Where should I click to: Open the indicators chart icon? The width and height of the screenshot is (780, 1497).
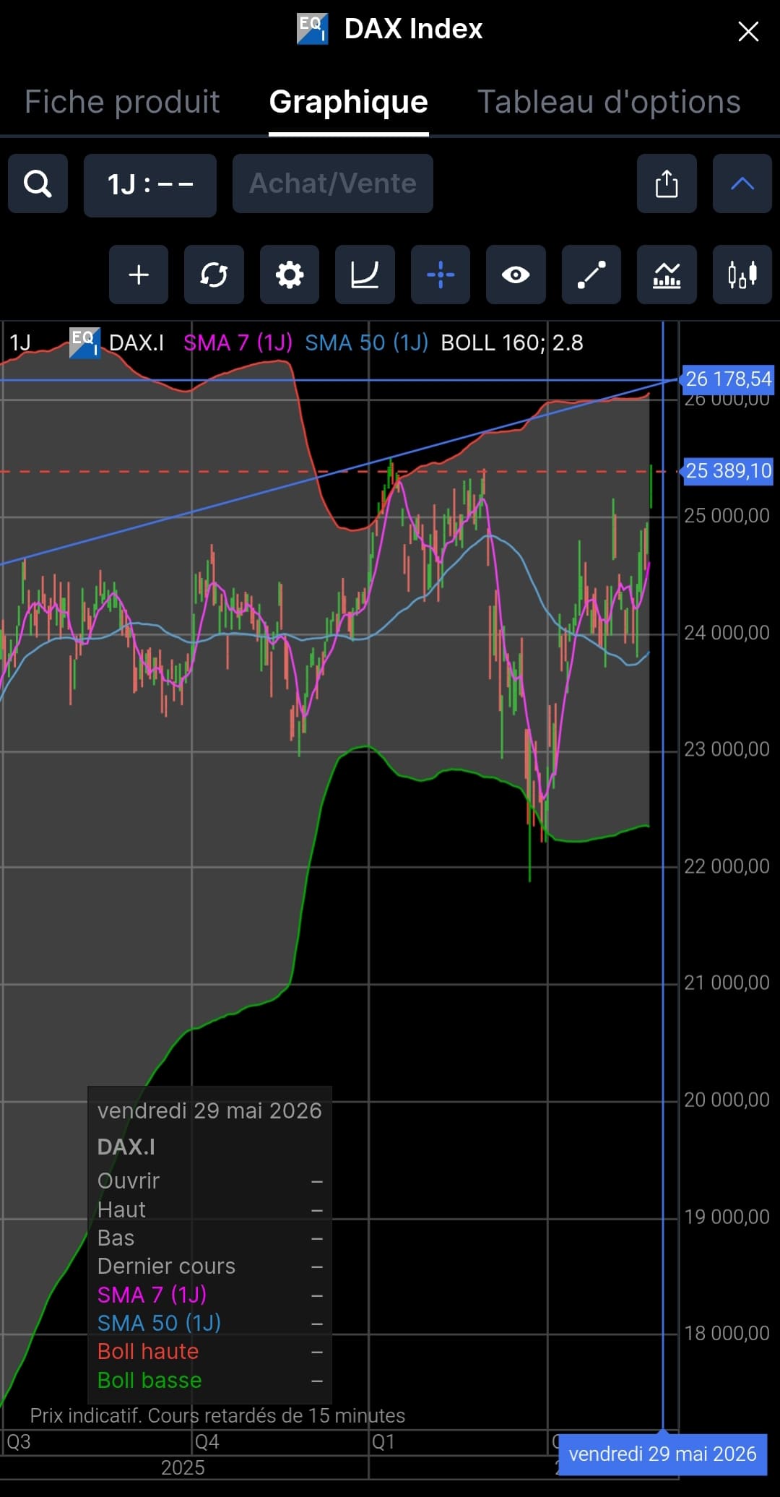click(667, 275)
